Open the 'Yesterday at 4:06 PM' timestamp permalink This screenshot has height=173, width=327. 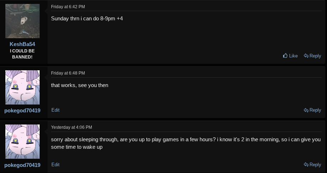71,127
